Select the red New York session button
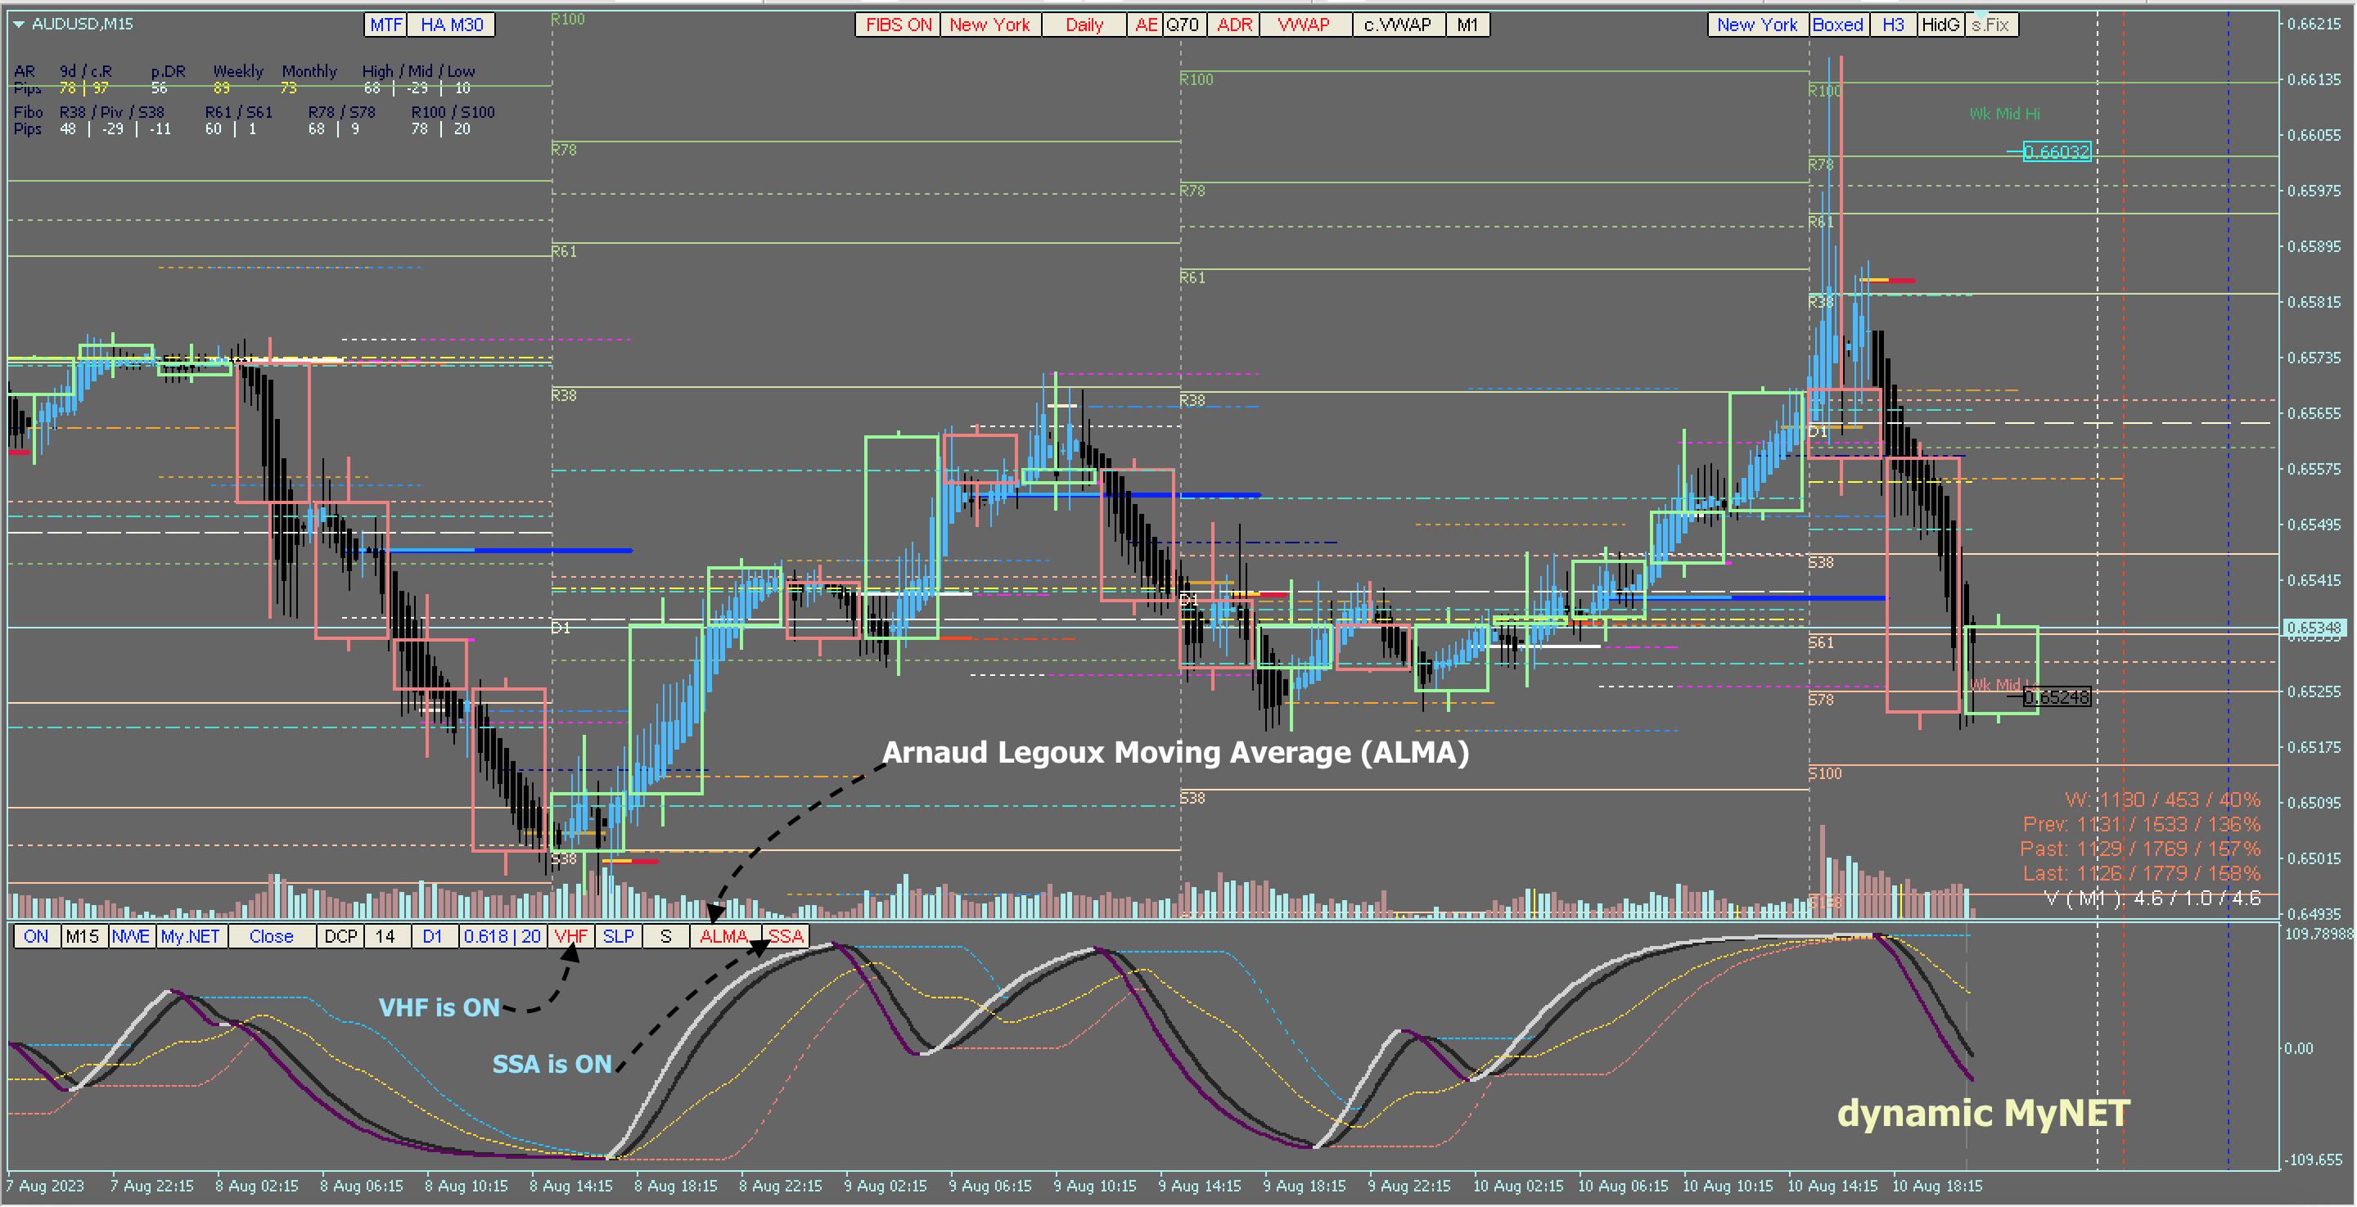This screenshot has width=2357, height=1207. coord(989,25)
